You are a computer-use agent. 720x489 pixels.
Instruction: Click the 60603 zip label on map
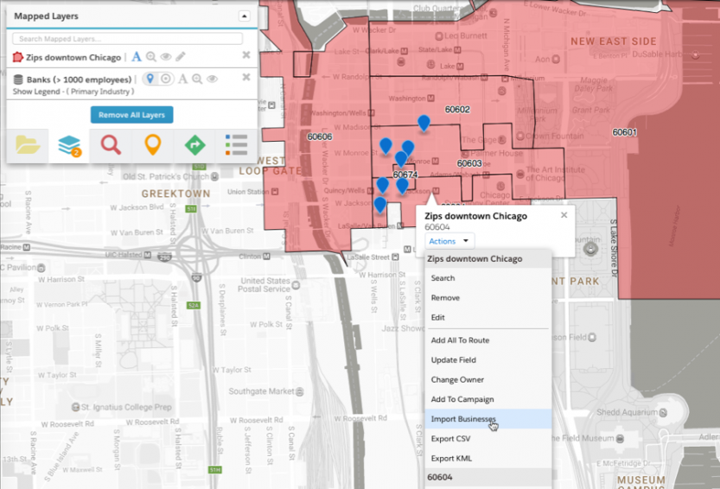(469, 163)
